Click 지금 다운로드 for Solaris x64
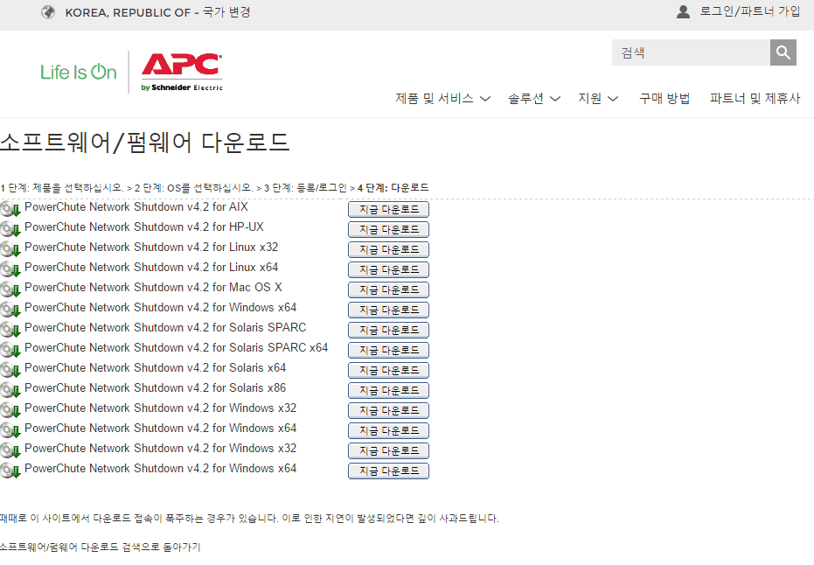This screenshot has height=565, width=814. [388, 370]
